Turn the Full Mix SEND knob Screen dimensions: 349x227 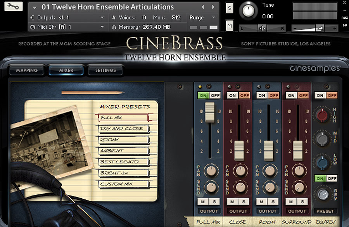(x=211, y=187)
